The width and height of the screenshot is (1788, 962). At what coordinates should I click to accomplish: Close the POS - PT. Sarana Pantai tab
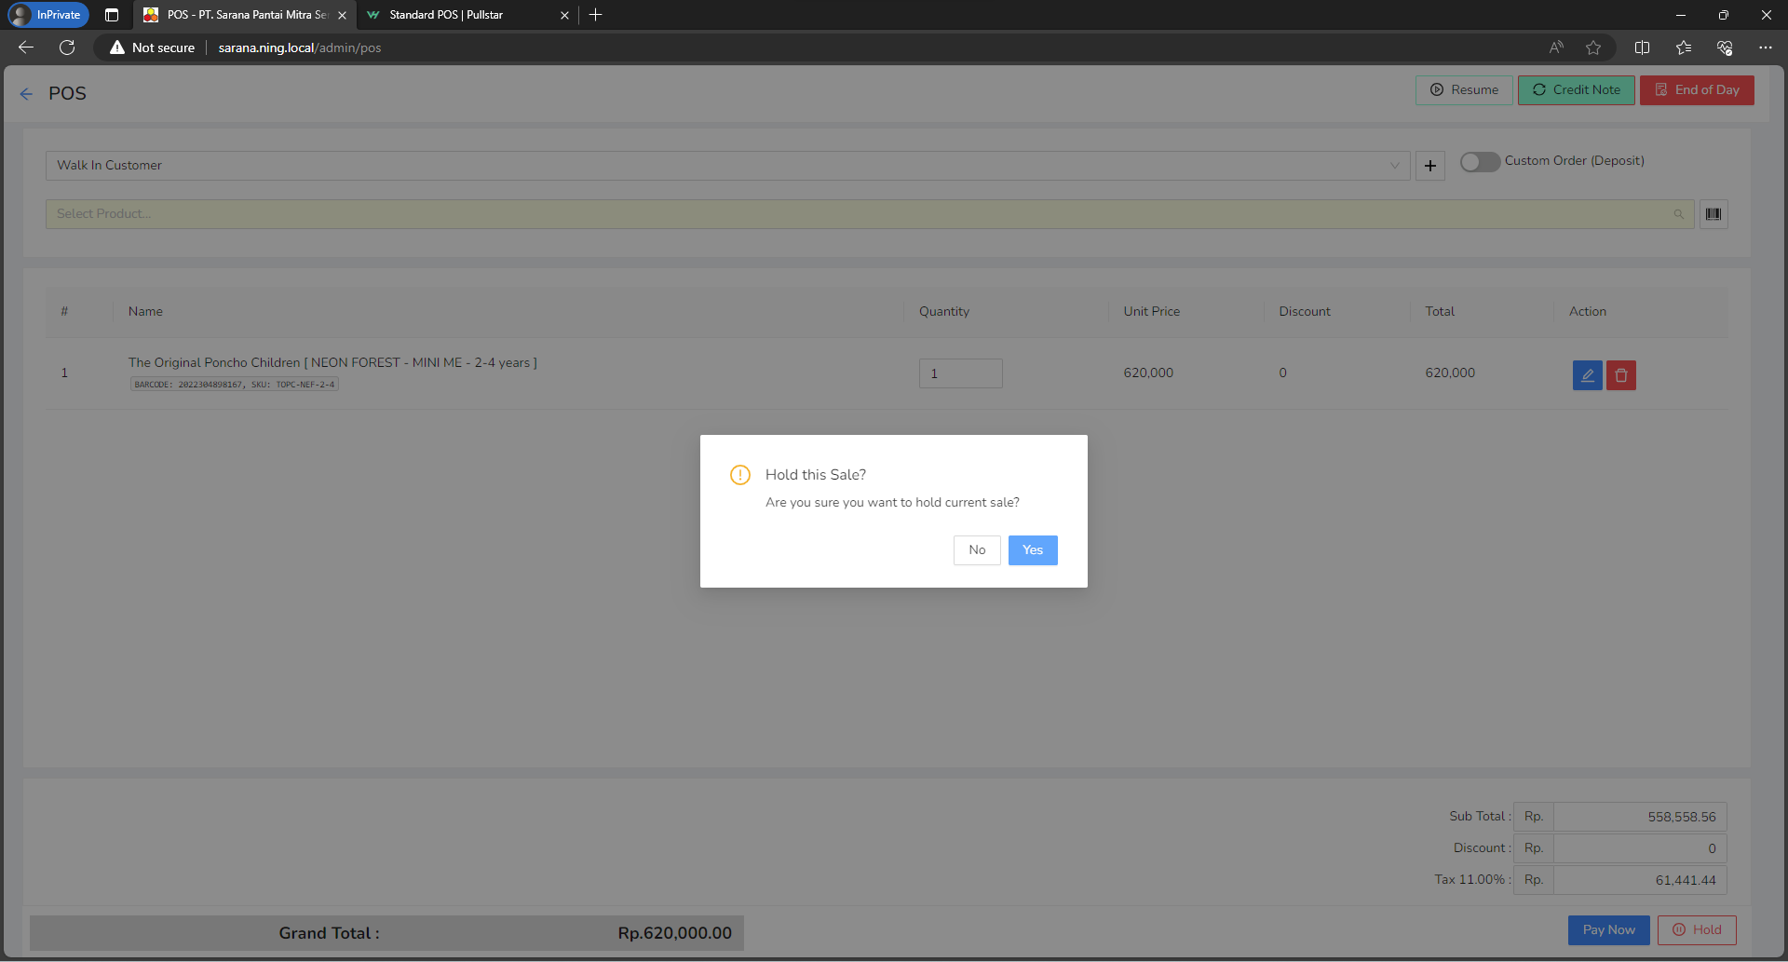(x=342, y=15)
